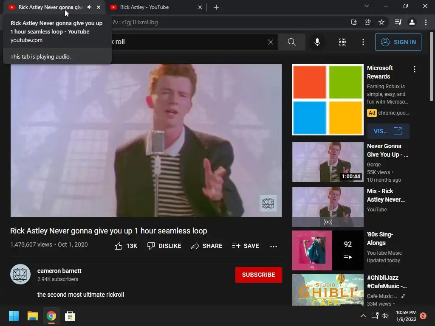Open the network icon in system tray
Image resolution: width=435 pixels, height=326 pixels.
375,316
